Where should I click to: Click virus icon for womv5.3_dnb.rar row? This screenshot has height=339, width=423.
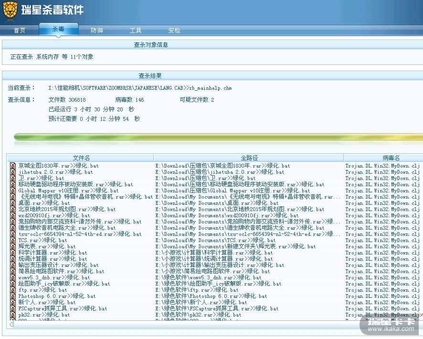pyautogui.click(x=13, y=277)
